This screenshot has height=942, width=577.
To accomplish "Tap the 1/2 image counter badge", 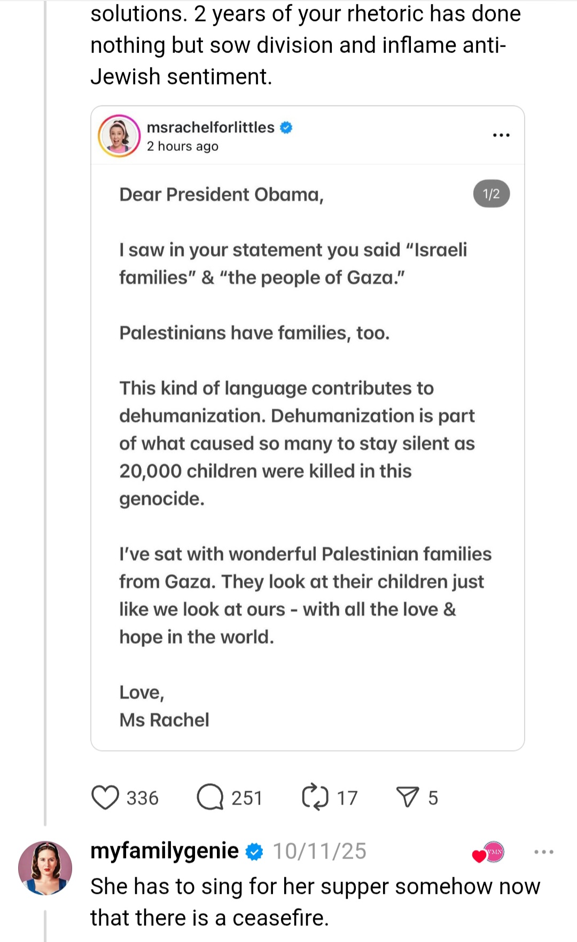I will 492,194.
